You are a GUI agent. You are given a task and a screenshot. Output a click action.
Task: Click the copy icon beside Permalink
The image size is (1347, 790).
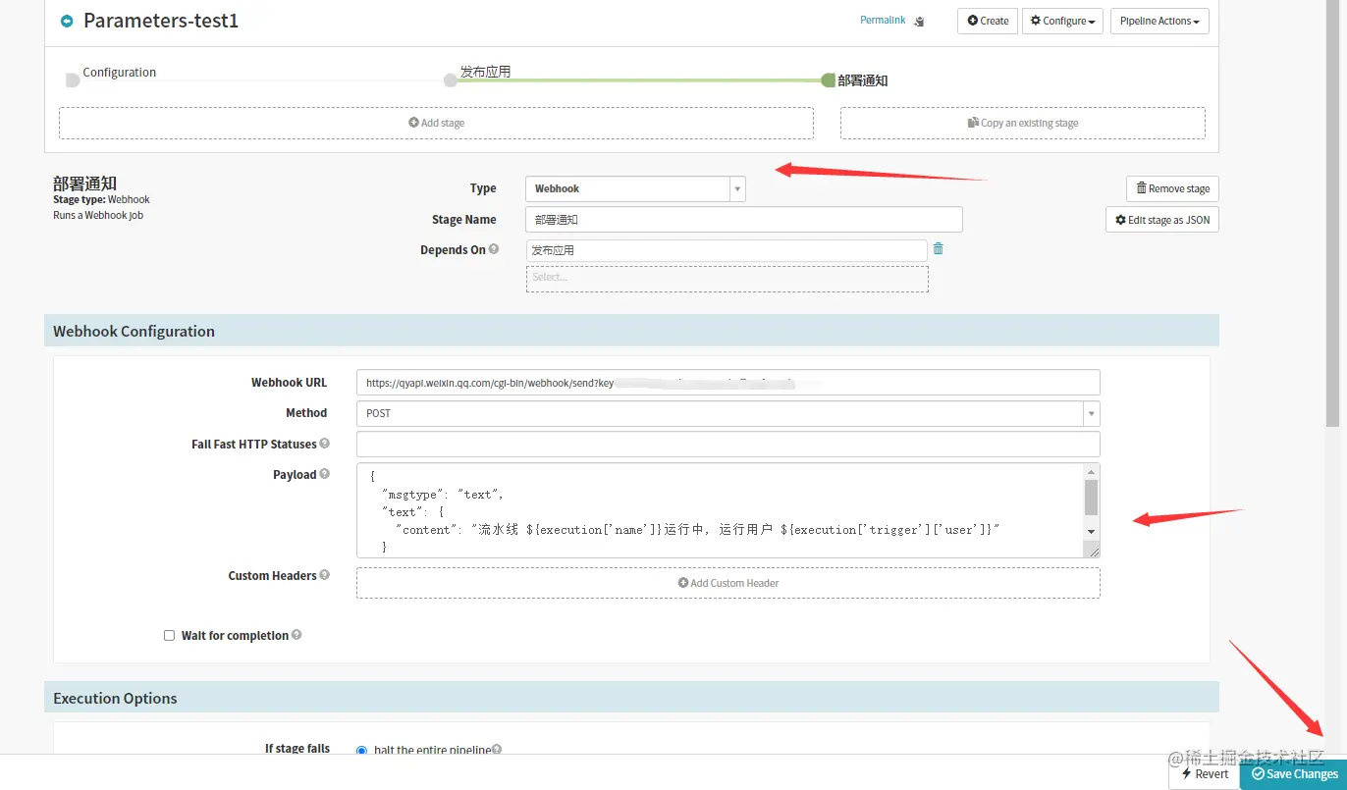[x=919, y=22]
